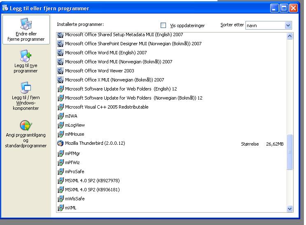Select the mIWA program row
This screenshot has width=306, height=225.
[171, 116]
